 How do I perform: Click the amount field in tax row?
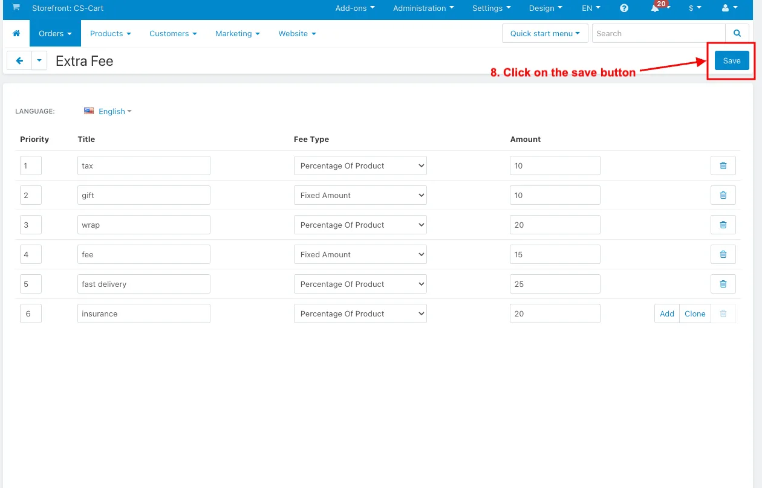[555, 165]
